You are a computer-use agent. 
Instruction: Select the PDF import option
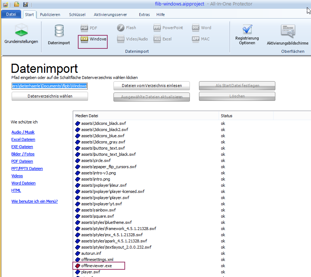point(89,28)
